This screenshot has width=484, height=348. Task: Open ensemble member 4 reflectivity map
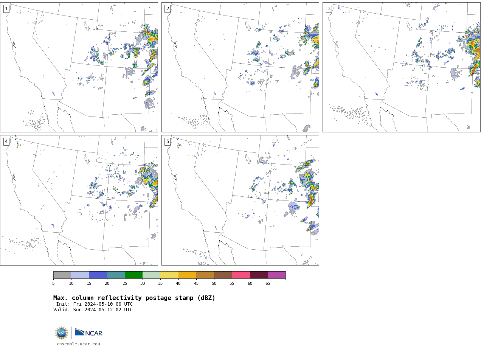point(79,200)
